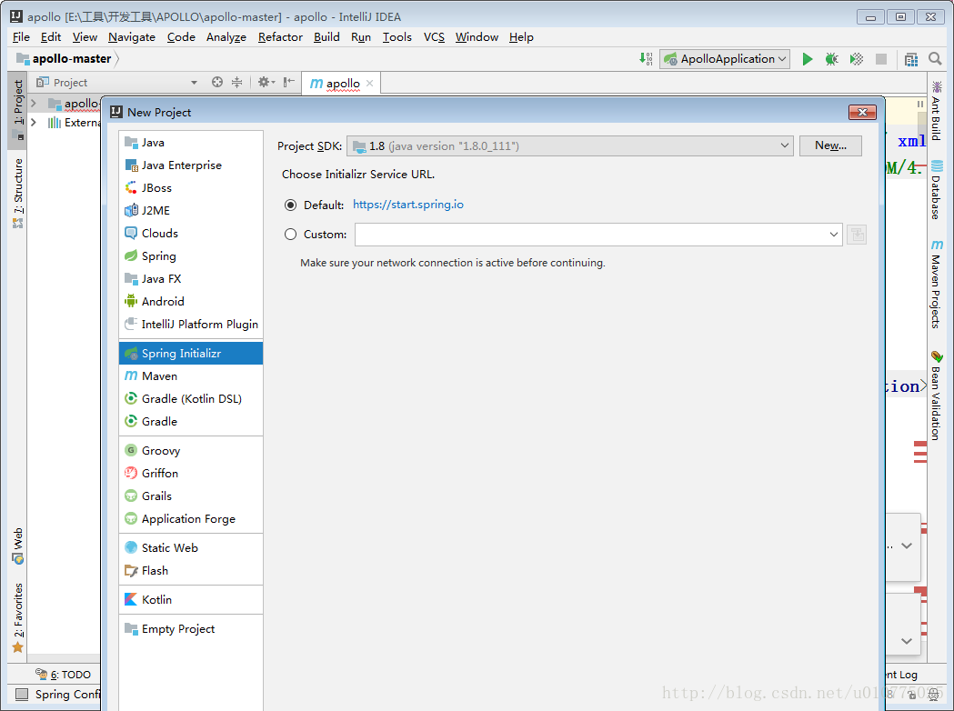Open the Refactor menu

coord(280,37)
